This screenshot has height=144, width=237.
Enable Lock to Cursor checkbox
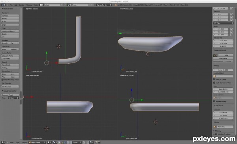pyautogui.click(x=214, y=79)
